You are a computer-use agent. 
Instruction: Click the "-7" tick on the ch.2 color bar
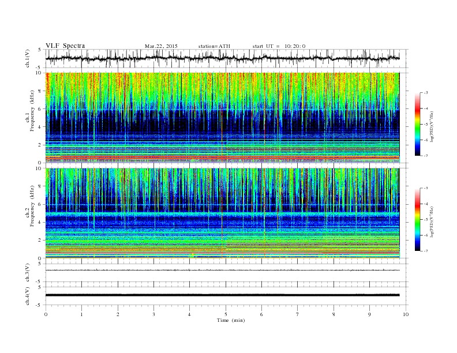425,251
